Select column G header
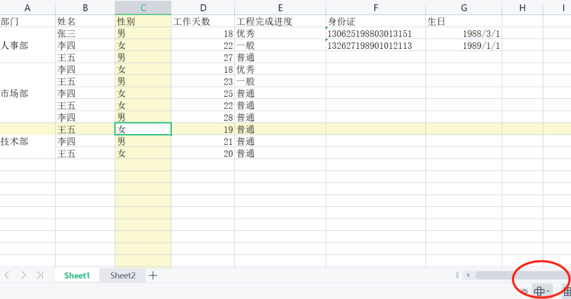The image size is (571, 299). point(464,8)
